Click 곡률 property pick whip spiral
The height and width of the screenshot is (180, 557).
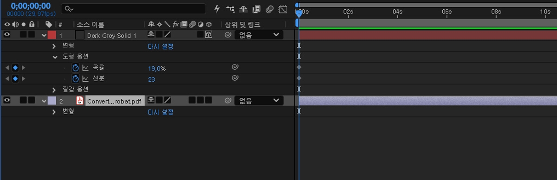[235, 67]
